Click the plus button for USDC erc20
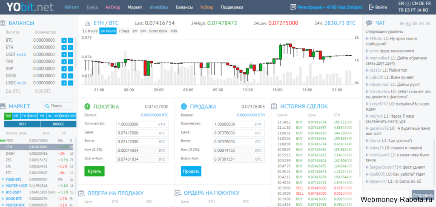Image resolution: width=436 pixels, height=207 pixels. coord(64,83)
